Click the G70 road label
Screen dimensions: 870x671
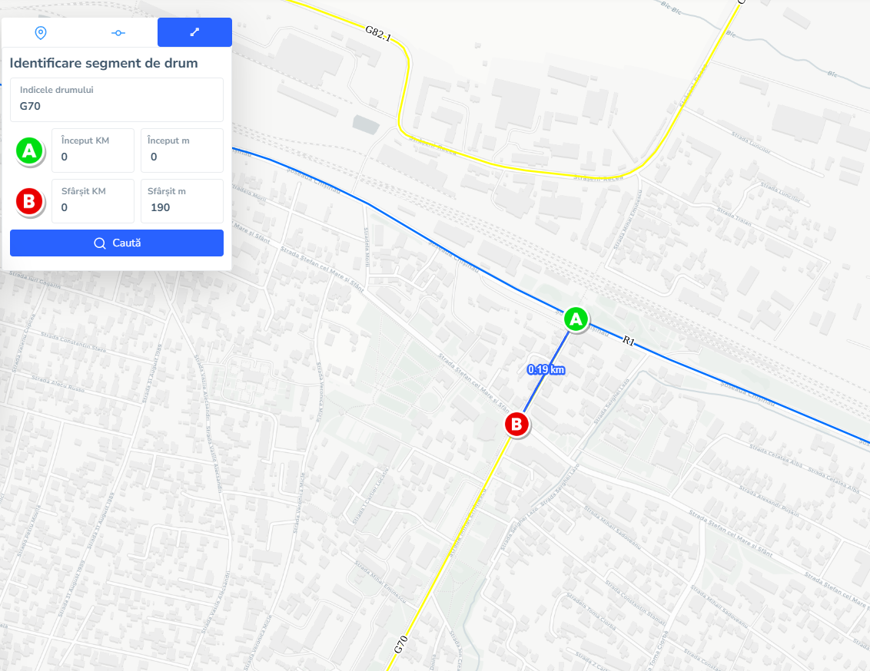point(401,645)
